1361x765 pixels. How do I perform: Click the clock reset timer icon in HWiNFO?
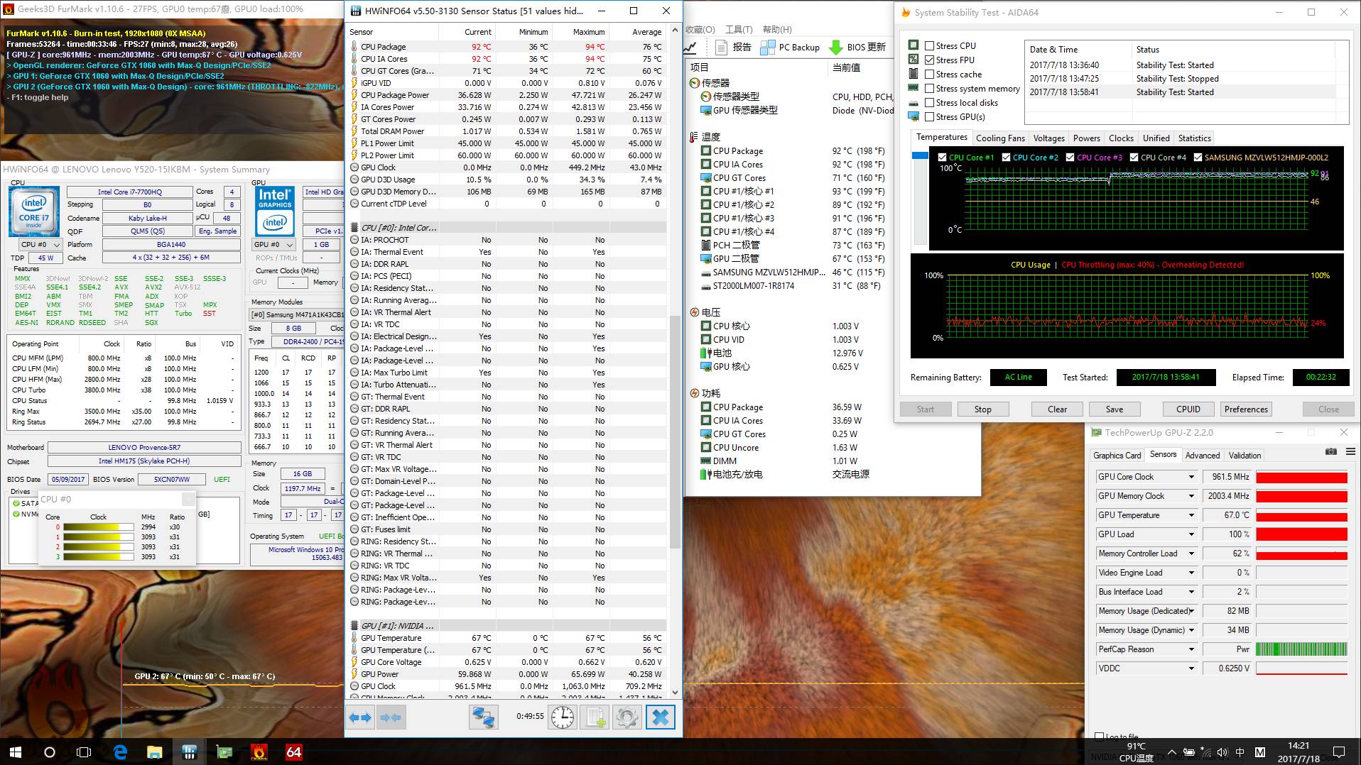click(563, 717)
